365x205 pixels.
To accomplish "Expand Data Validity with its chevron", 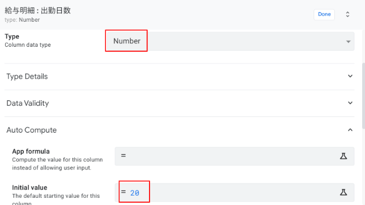I will coord(350,102).
